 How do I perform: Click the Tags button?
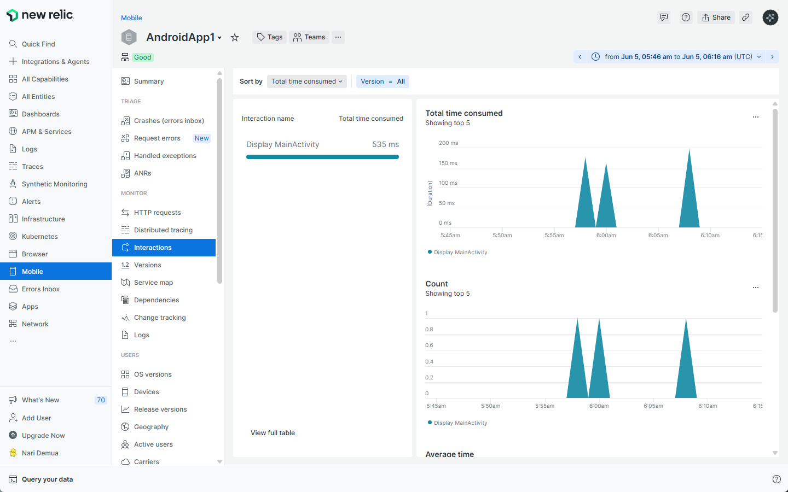(270, 37)
